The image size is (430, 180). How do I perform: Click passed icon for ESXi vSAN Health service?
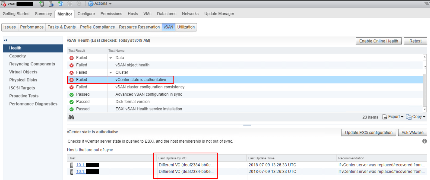tap(72, 109)
